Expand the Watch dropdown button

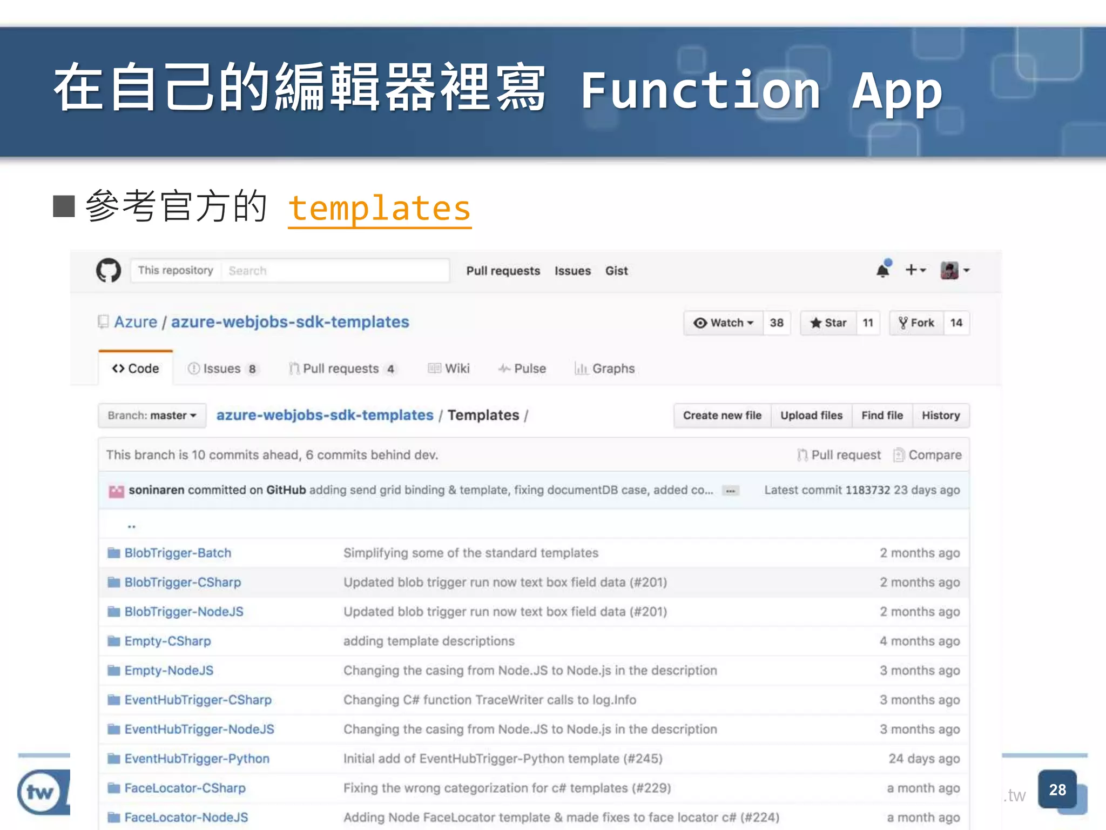(x=724, y=323)
